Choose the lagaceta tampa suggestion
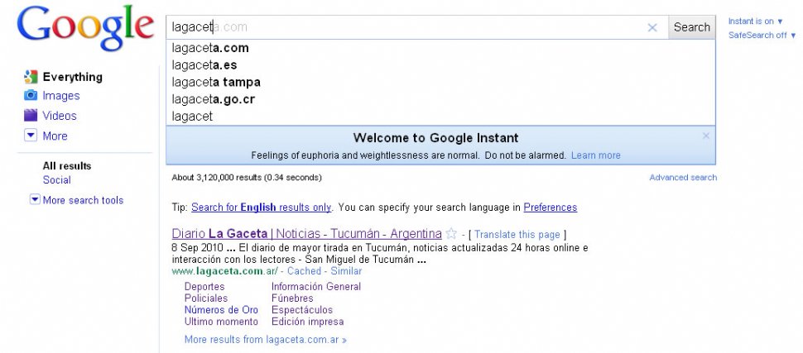The image size is (803, 353). coord(216,82)
